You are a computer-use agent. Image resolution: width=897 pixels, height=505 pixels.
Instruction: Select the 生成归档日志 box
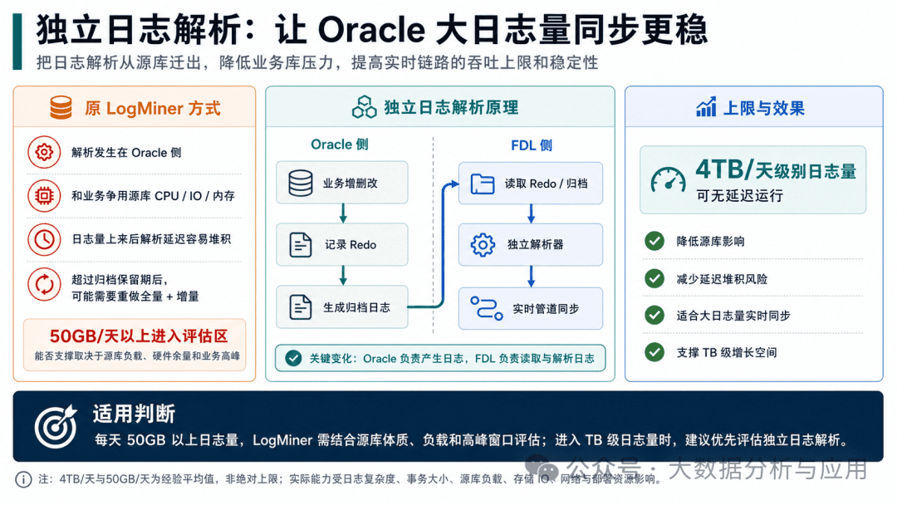[342, 307]
